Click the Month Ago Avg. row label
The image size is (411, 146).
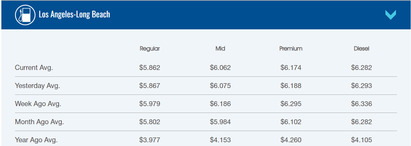[x=39, y=122]
